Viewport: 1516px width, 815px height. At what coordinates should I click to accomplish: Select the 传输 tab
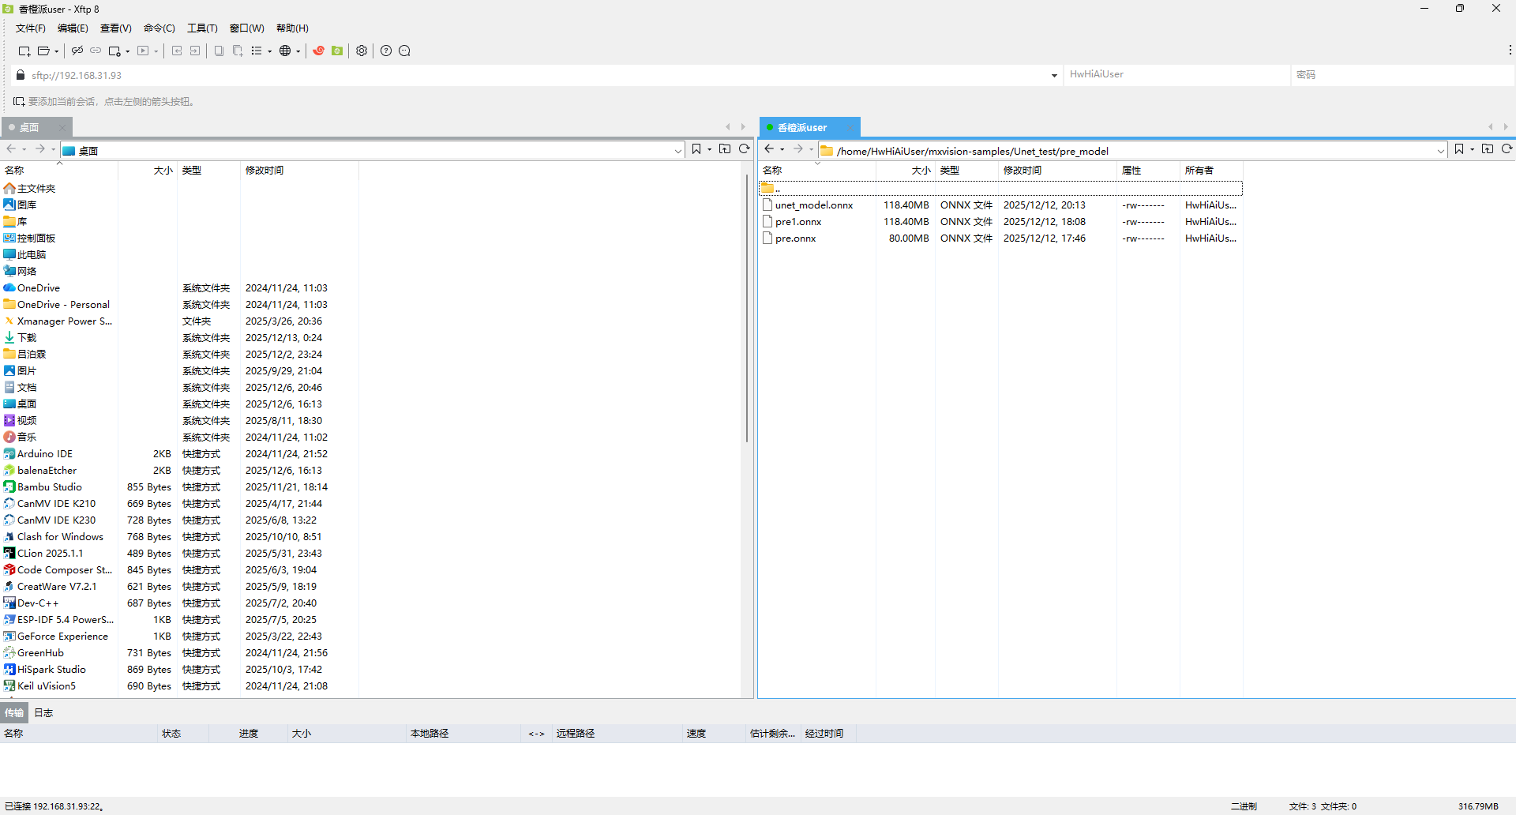click(14, 712)
